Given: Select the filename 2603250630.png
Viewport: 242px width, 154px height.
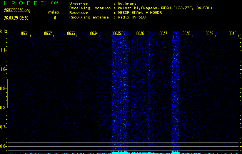Looking at the screenshot, I should (x=17, y=10).
